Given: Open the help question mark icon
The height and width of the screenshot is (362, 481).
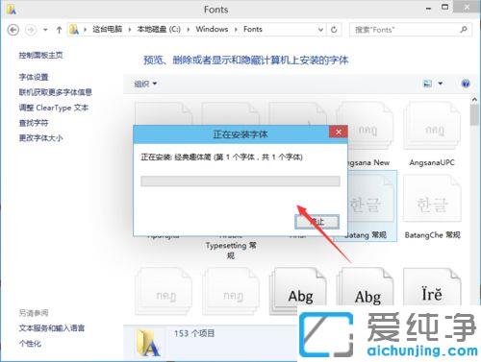Looking at the screenshot, I should coord(466,84).
